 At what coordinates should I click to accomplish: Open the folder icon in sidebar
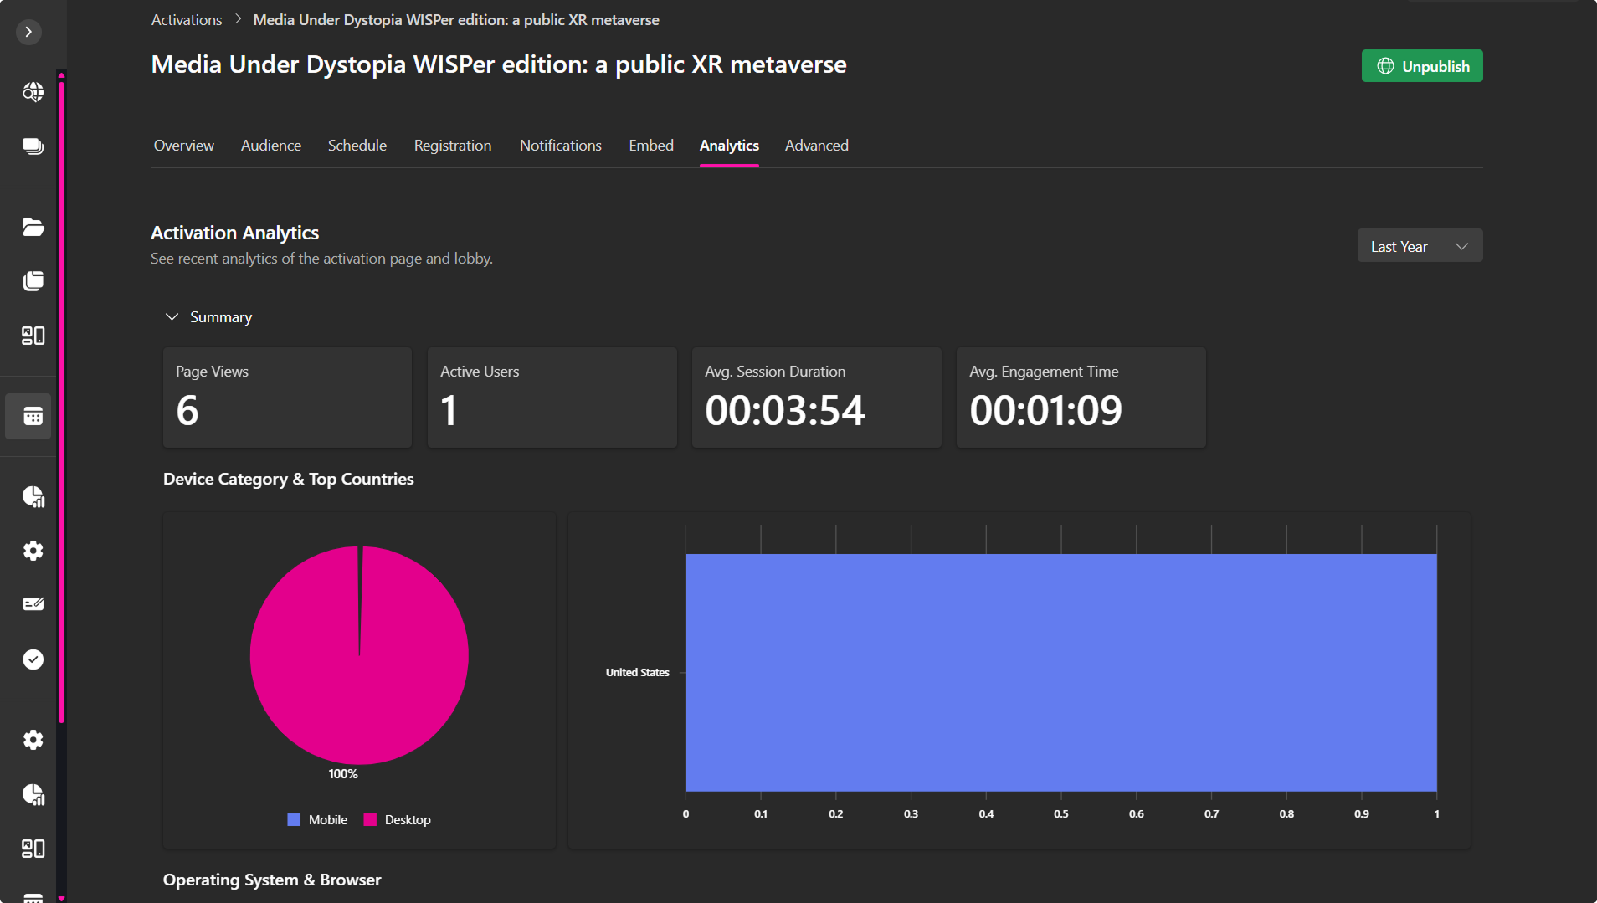[33, 227]
